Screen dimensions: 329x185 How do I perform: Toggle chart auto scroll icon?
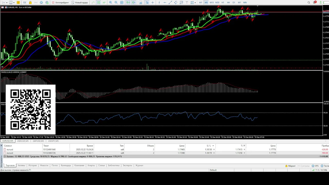pos(128,3)
